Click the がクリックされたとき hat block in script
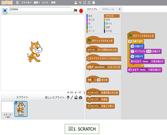 (x=141, y=35)
